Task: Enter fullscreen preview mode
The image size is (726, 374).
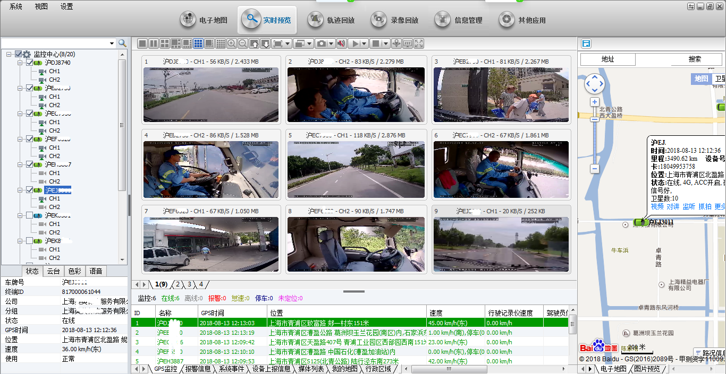Action: tap(418, 44)
